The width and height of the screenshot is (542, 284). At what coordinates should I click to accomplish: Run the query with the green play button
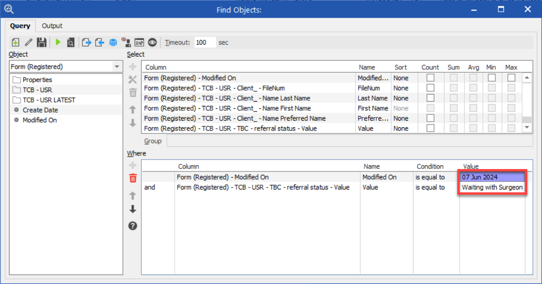point(58,42)
